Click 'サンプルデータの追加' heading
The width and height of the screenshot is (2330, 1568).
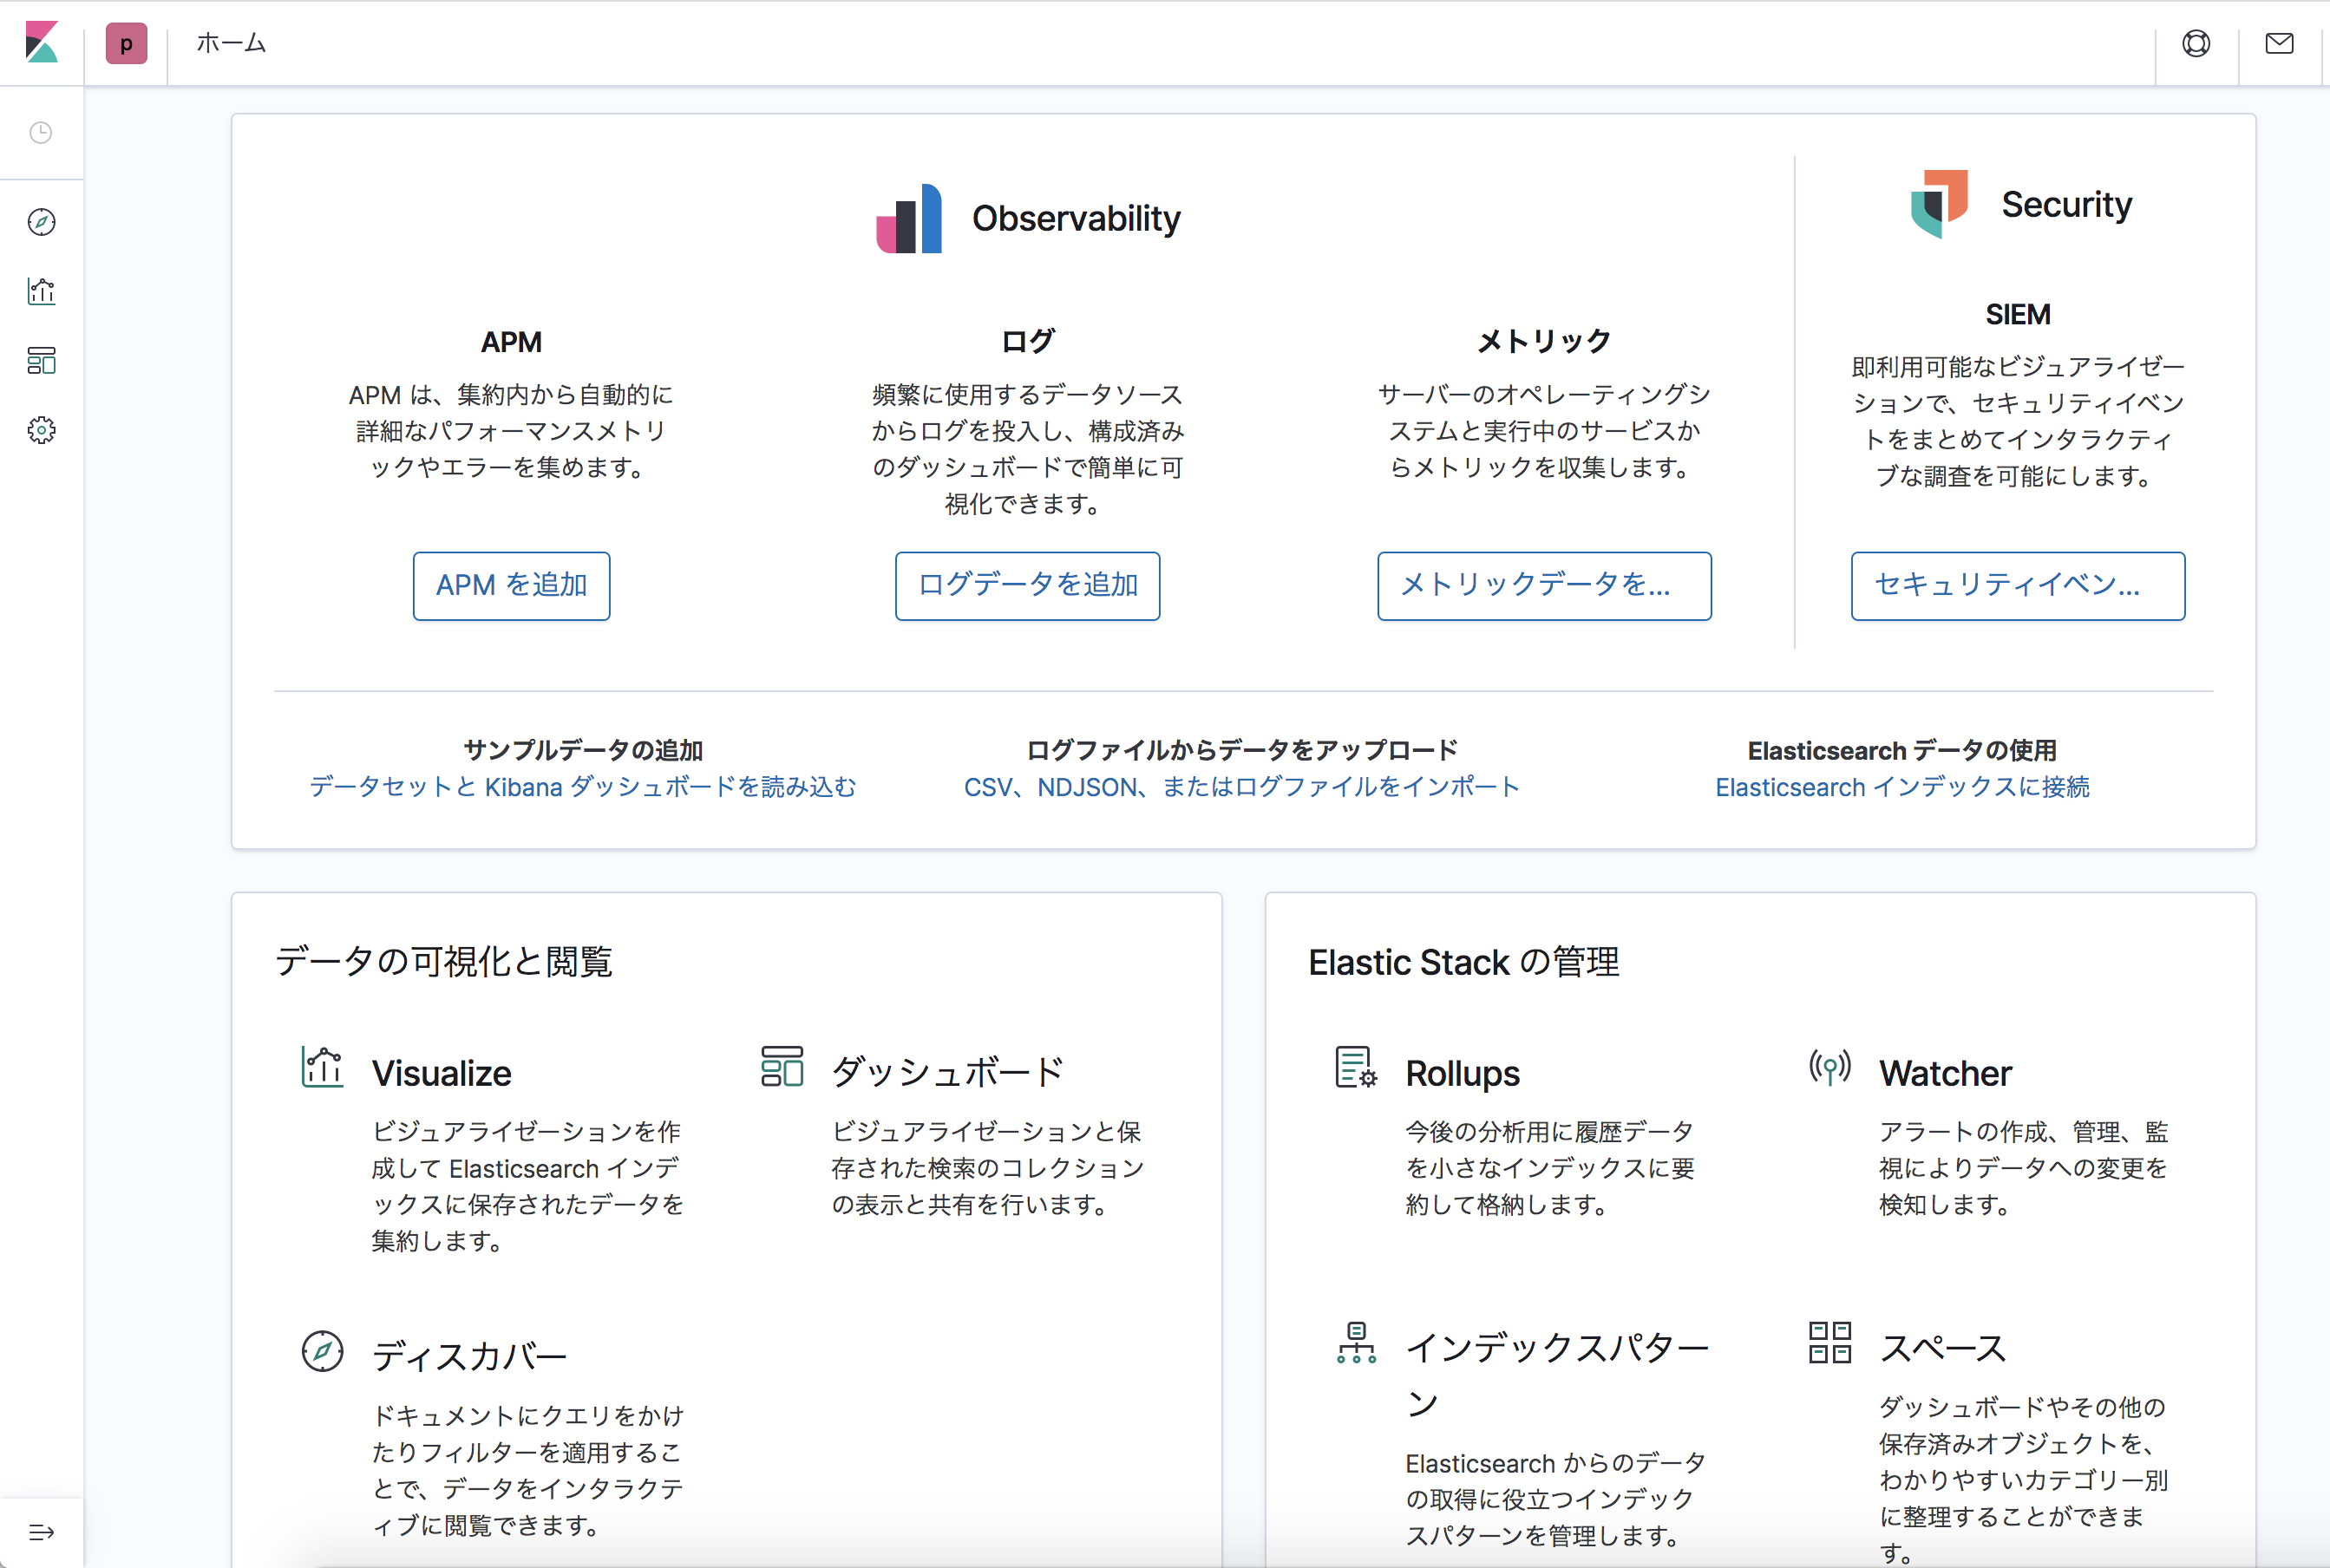[583, 750]
